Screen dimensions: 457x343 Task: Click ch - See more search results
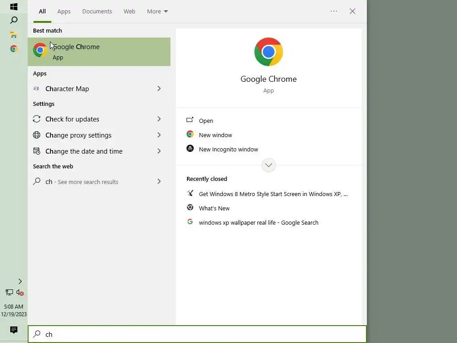pos(99,181)
